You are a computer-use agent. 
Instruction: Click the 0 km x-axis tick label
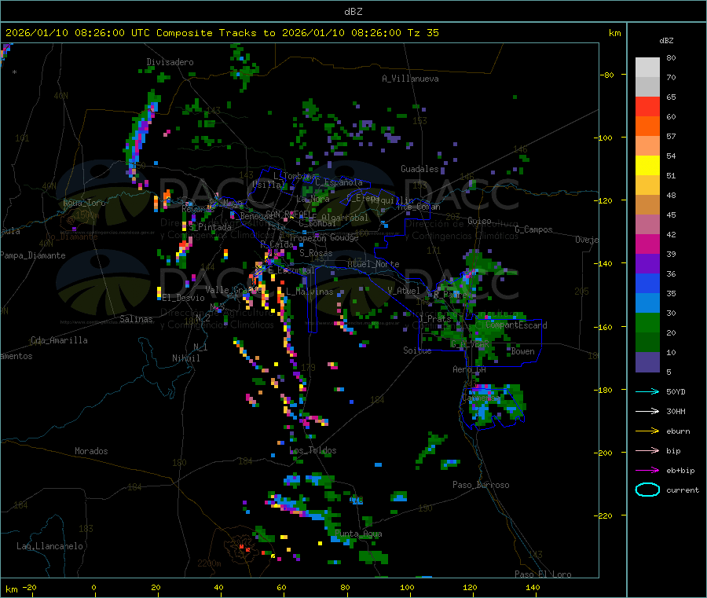pos(93,587)
